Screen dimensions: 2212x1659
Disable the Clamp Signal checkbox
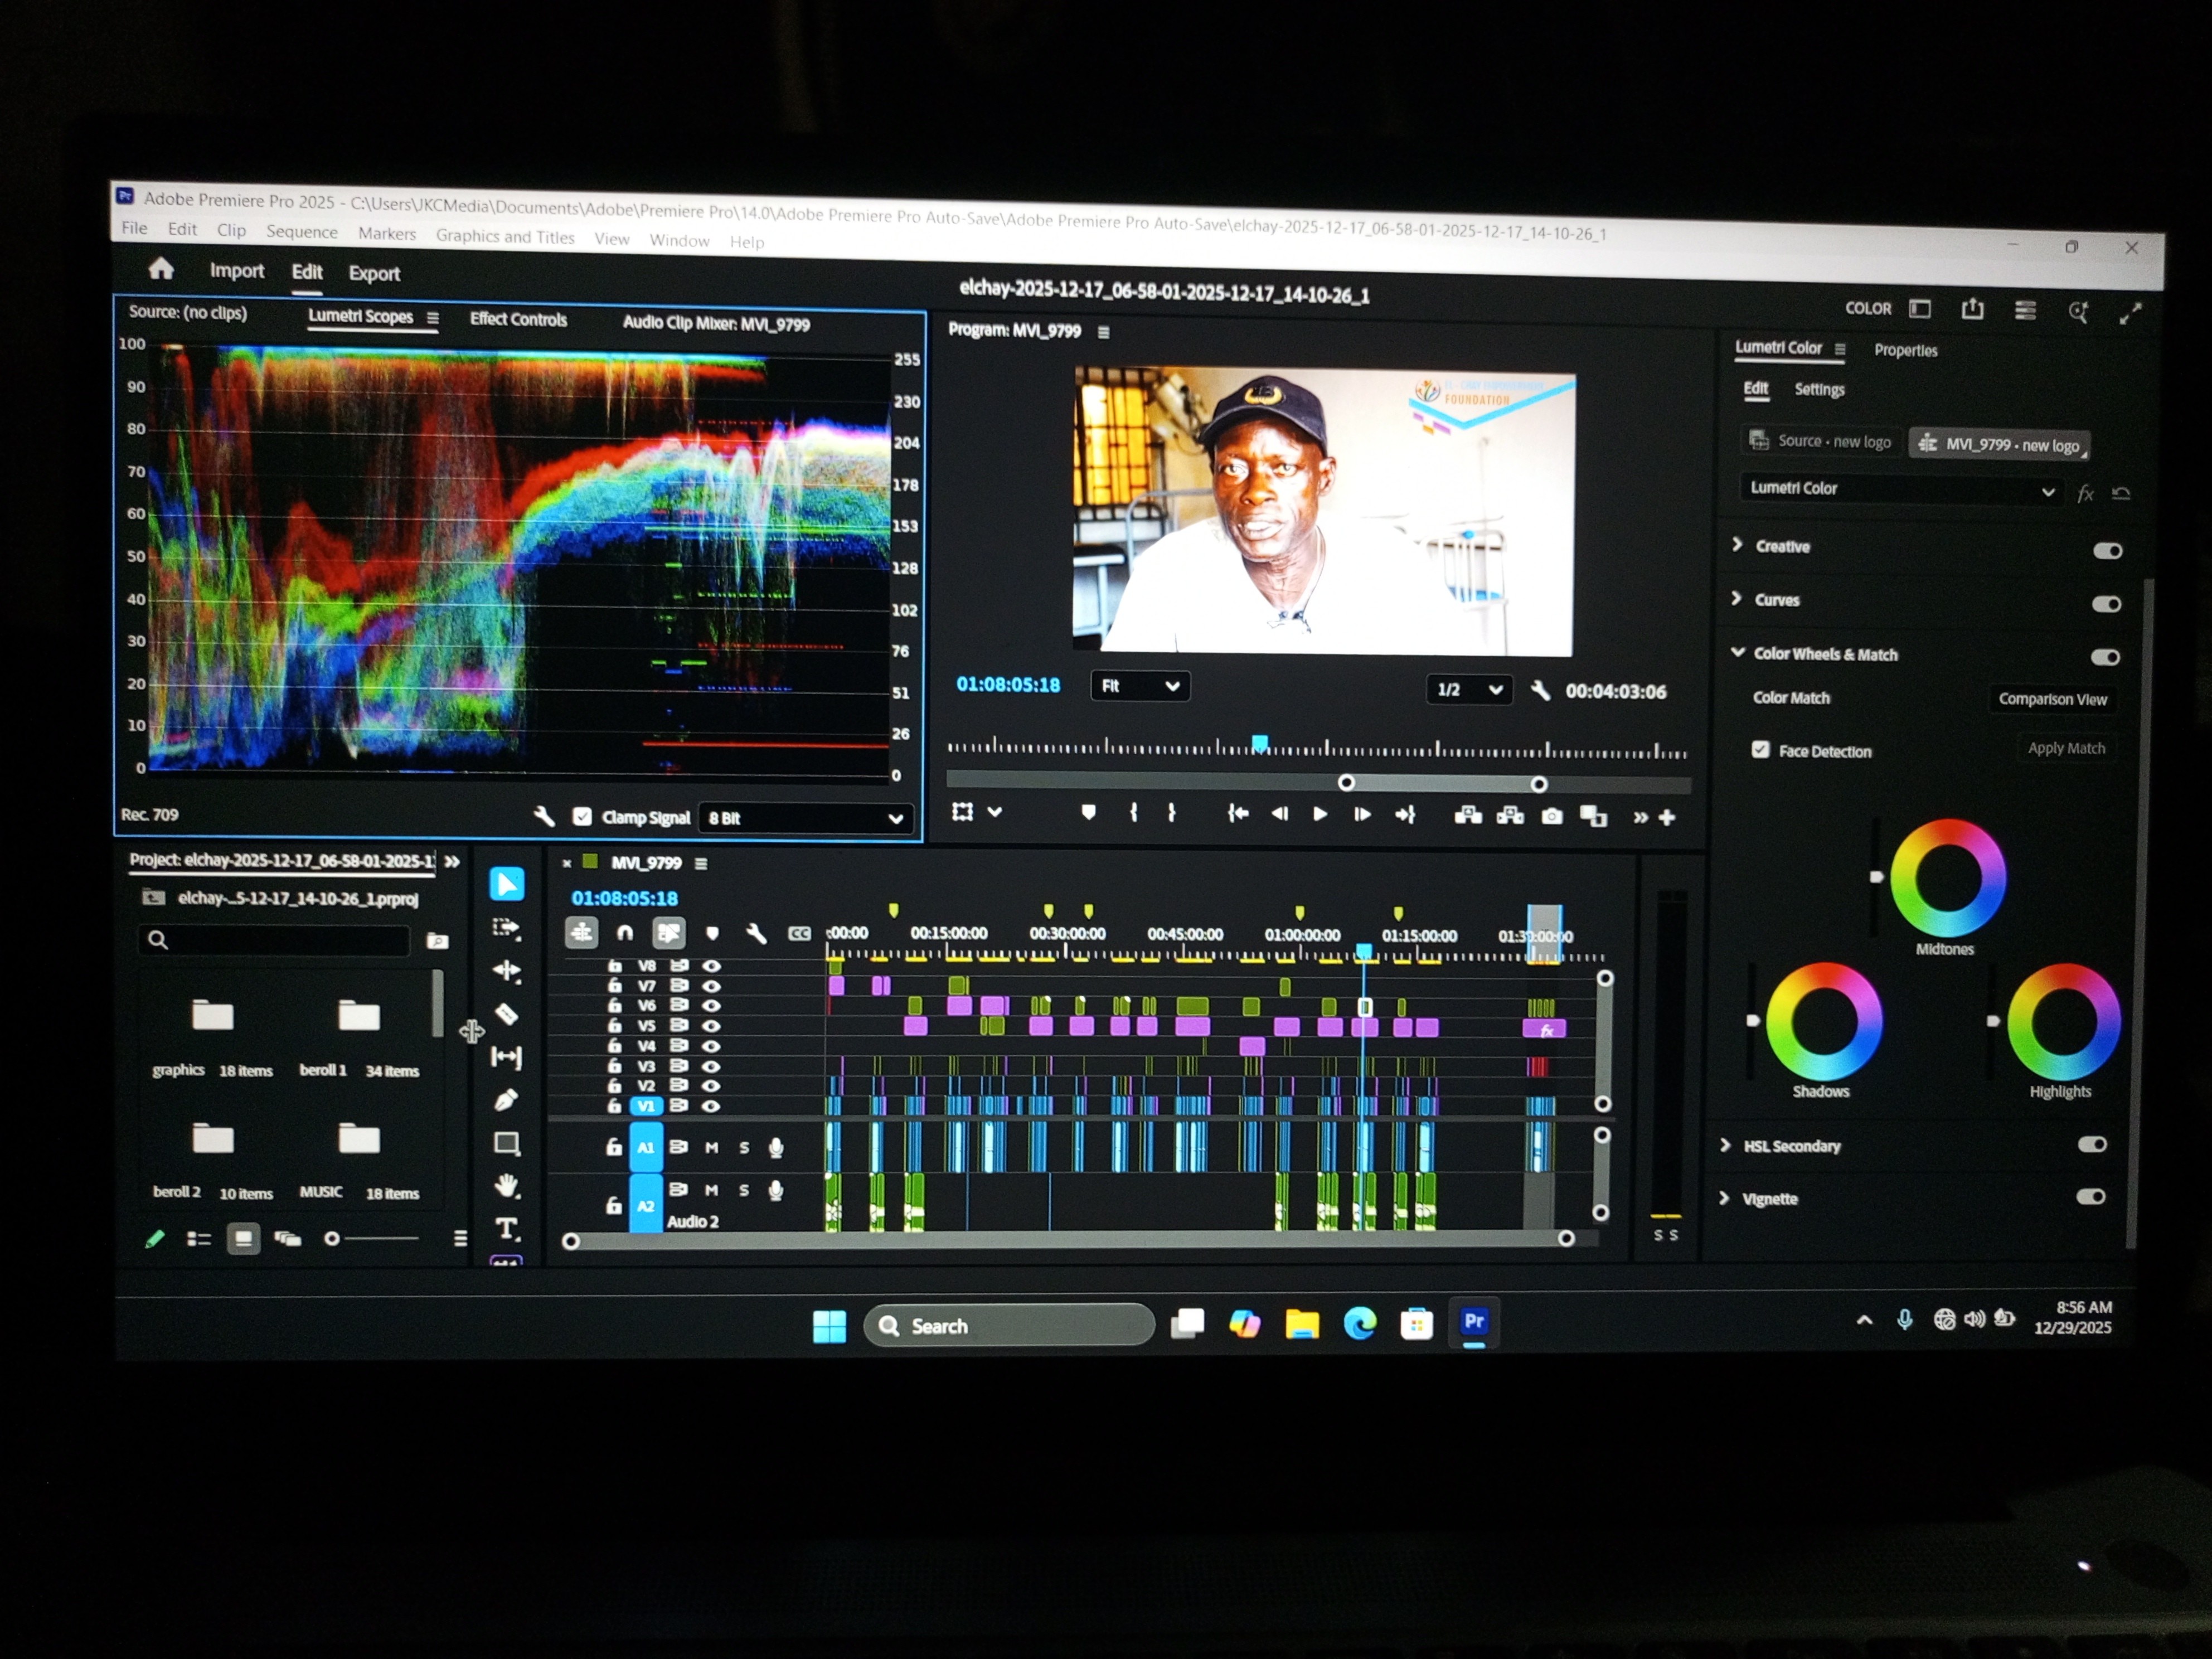pos(582,817)
